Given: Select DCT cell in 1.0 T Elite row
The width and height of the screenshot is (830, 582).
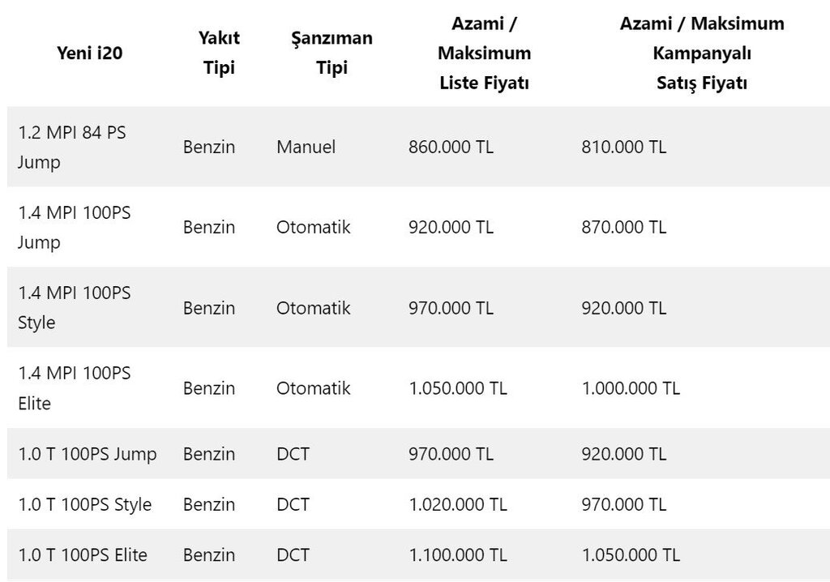Looking at the screenshot, I should tap(293, 555).
